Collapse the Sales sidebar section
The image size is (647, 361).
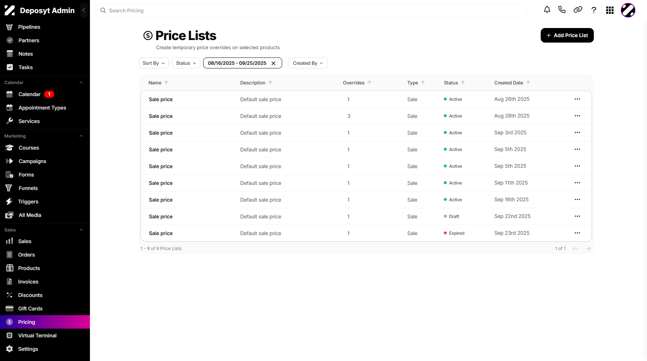pyautogui.click(x=81, y=230)
